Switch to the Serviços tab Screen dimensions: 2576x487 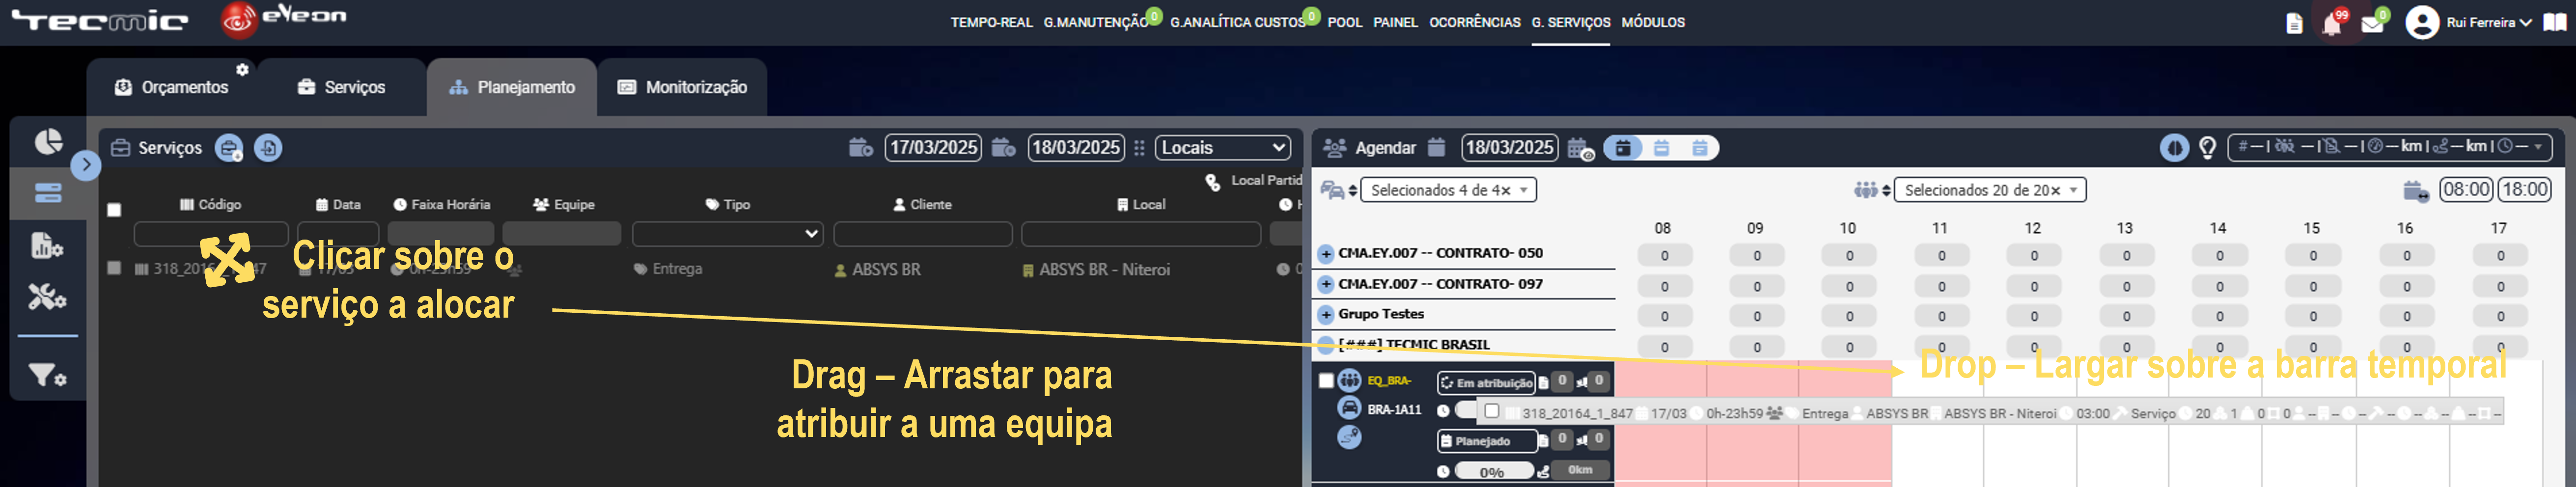[342, 87]
